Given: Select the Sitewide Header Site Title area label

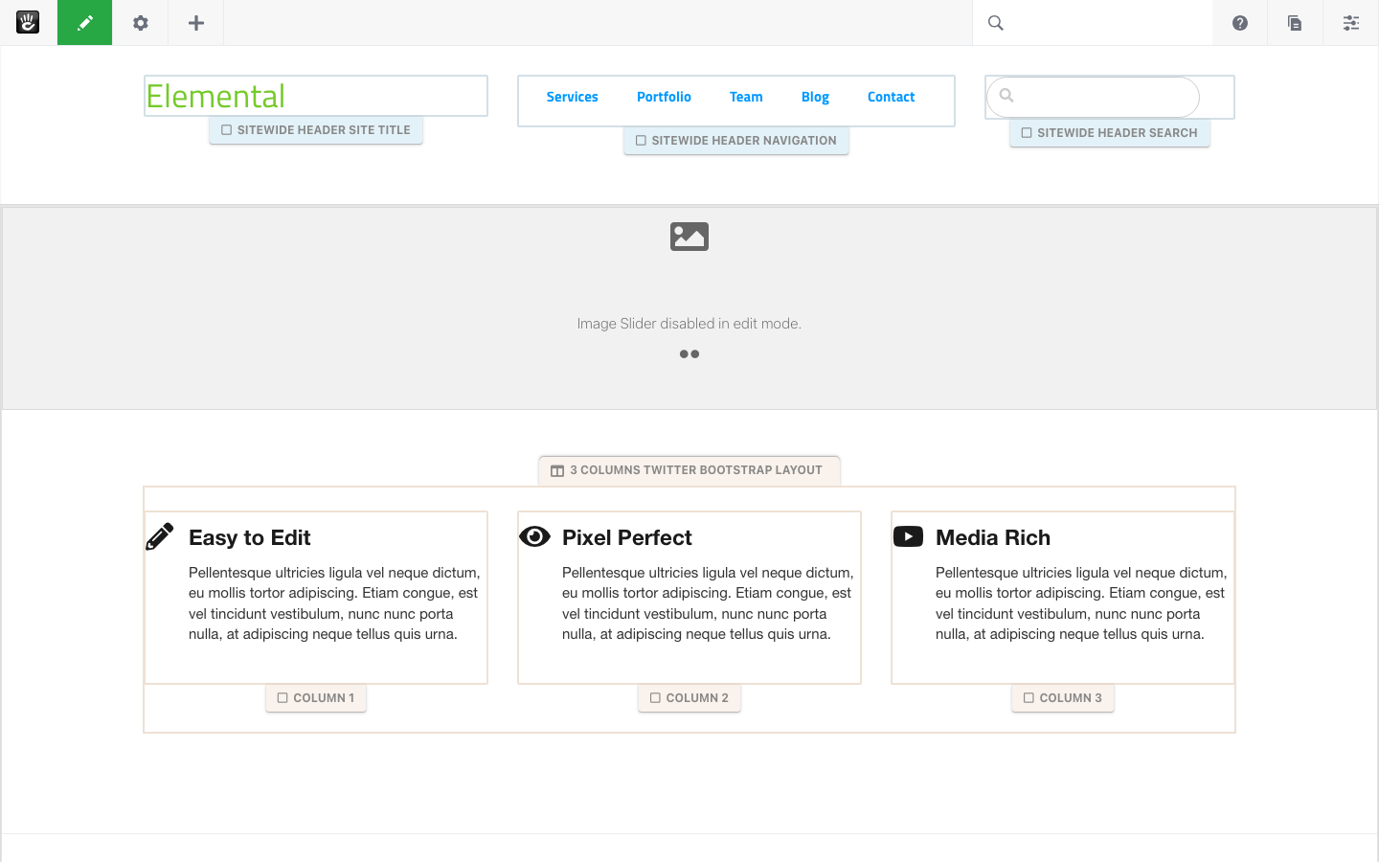Looking at the screenshot, I should [x=316, y=130].
